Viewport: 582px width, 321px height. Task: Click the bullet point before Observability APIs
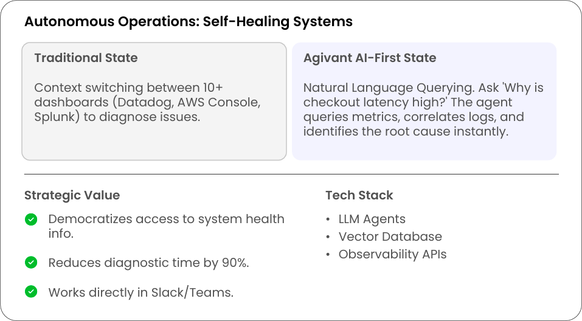click(328, 255)
